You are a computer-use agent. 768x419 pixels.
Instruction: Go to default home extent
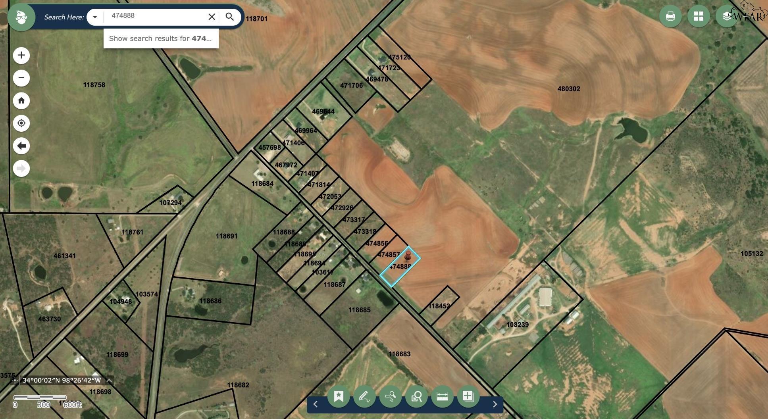pos(21,100)
